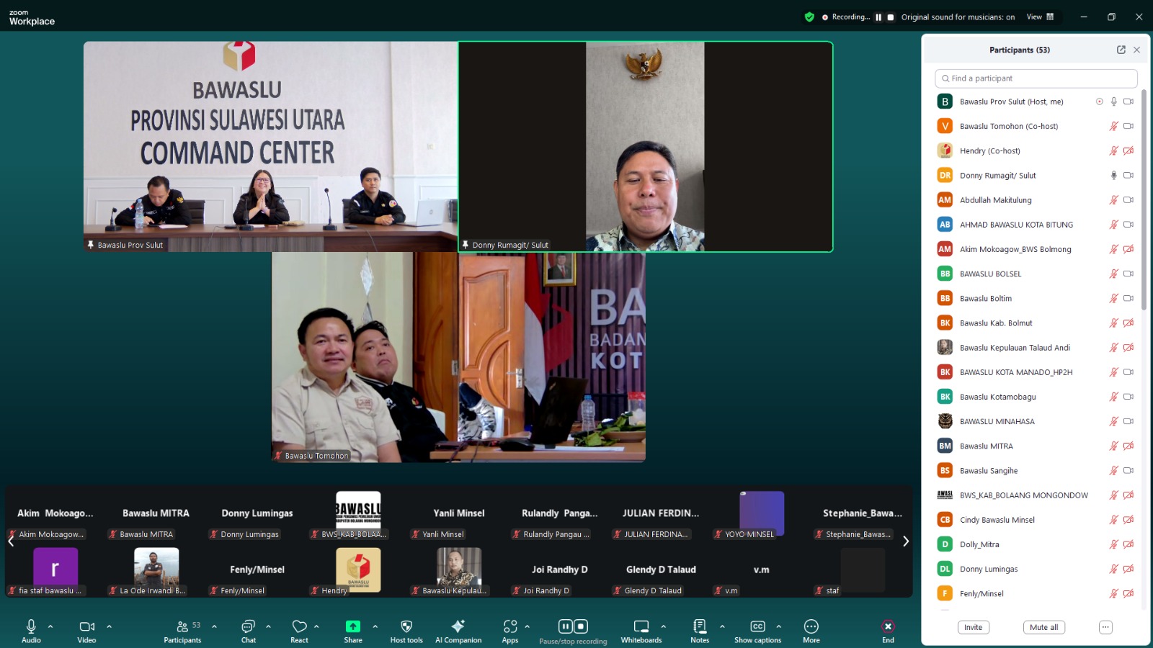Expand the Audio options arrow
This screenshot has height=648, width=1153.
click(x=50, y=626)
